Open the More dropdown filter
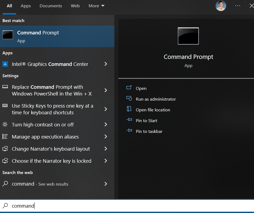254x213 pixels. click(x=97, y=6)
